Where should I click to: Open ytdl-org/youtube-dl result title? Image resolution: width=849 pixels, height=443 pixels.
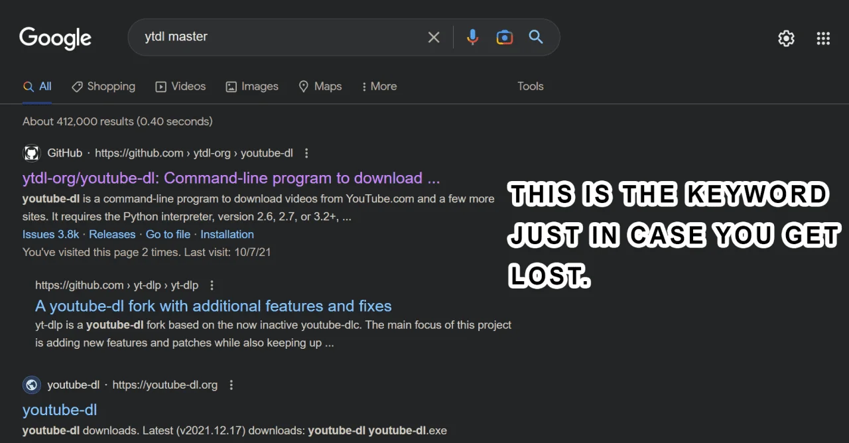pyautogui.click(x=231, y=178)
